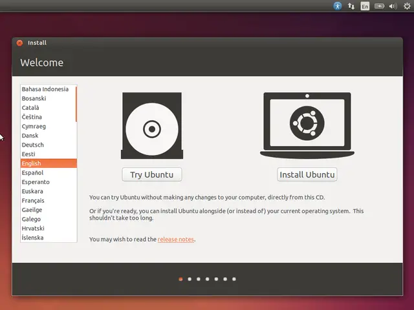Close the Install window
This screenshot has height=310, width=414.
(x=19, y=43)
